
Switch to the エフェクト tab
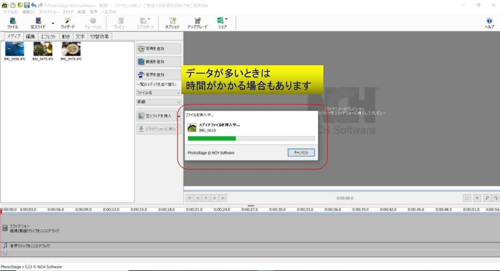tap(48, 37)
